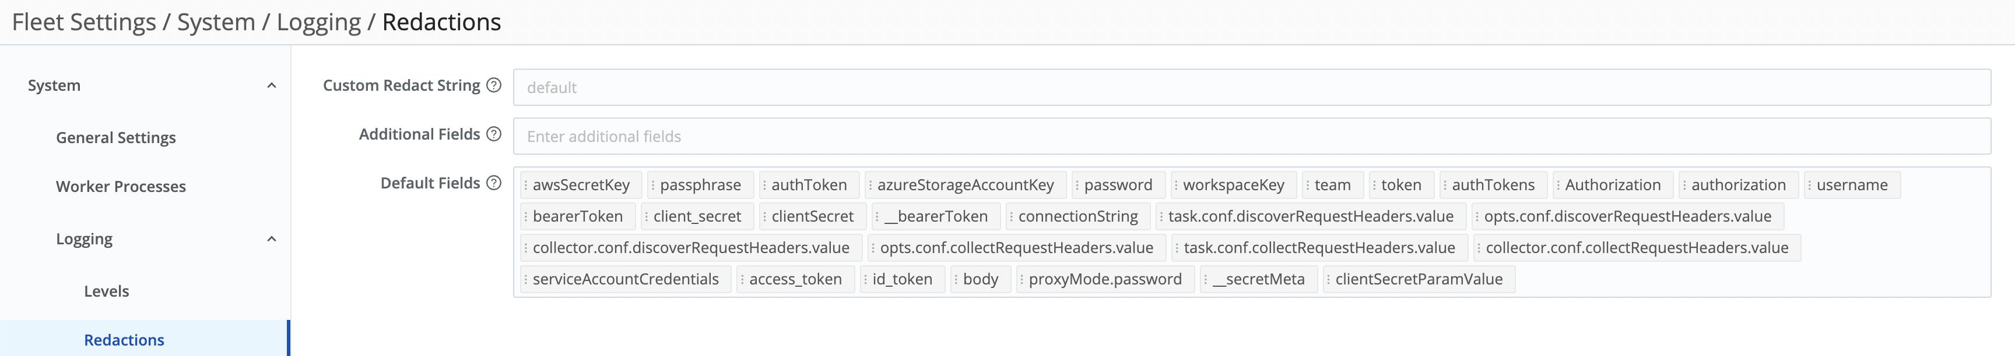The width and height of the screenshot is (2015, 356).
Task: Open General Settings from the sidebar
Action: pyautogui.click(x=115, y=137)
